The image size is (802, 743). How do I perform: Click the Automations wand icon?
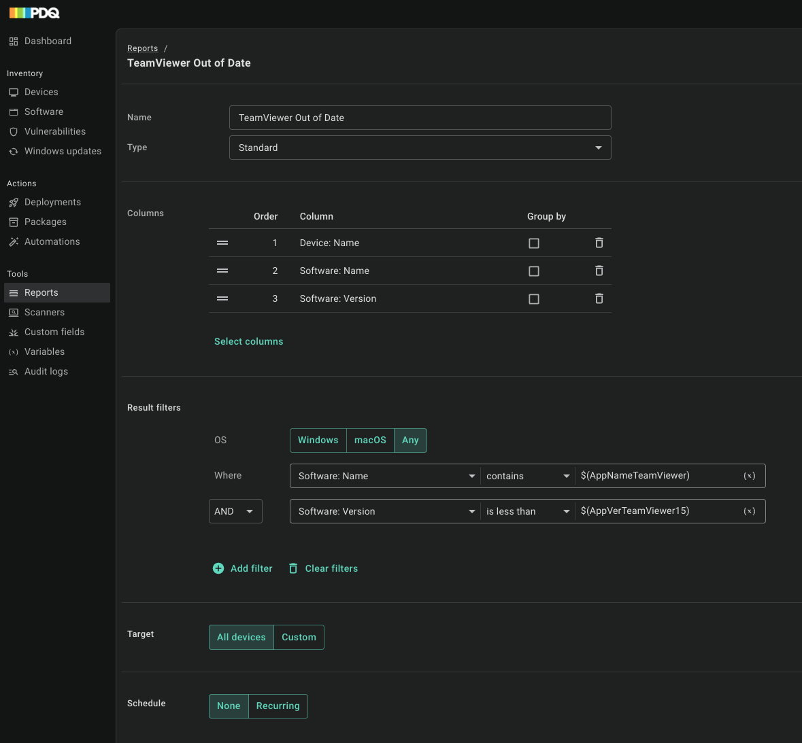click(14, 242)
